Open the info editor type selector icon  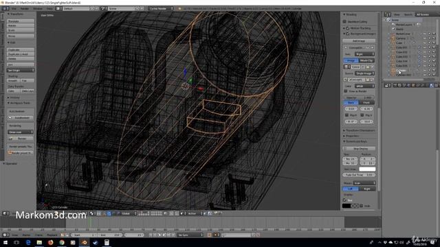pyautogui.click(x=5, y=9)
